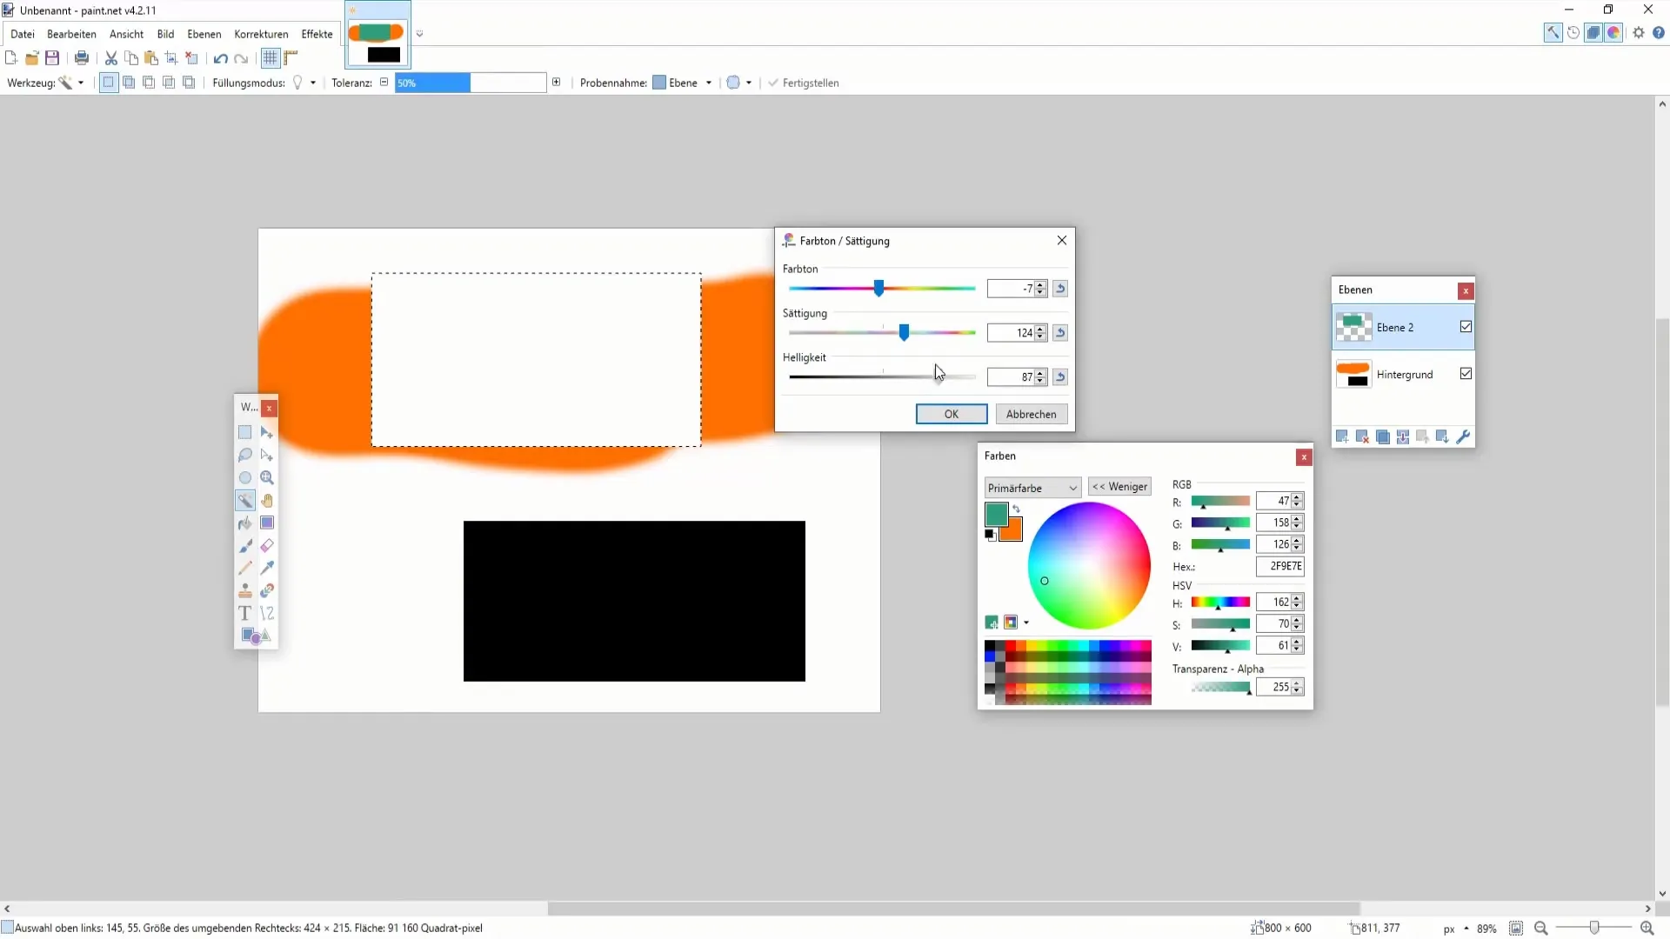The image size is (1670, 939).
Task: Select the Text tool
Action: coord(245,613)
